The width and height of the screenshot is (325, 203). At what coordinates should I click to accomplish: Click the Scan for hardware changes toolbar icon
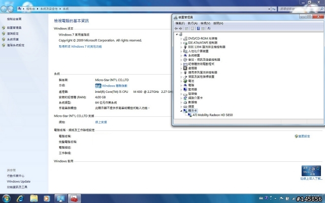[x=209, y=28]
